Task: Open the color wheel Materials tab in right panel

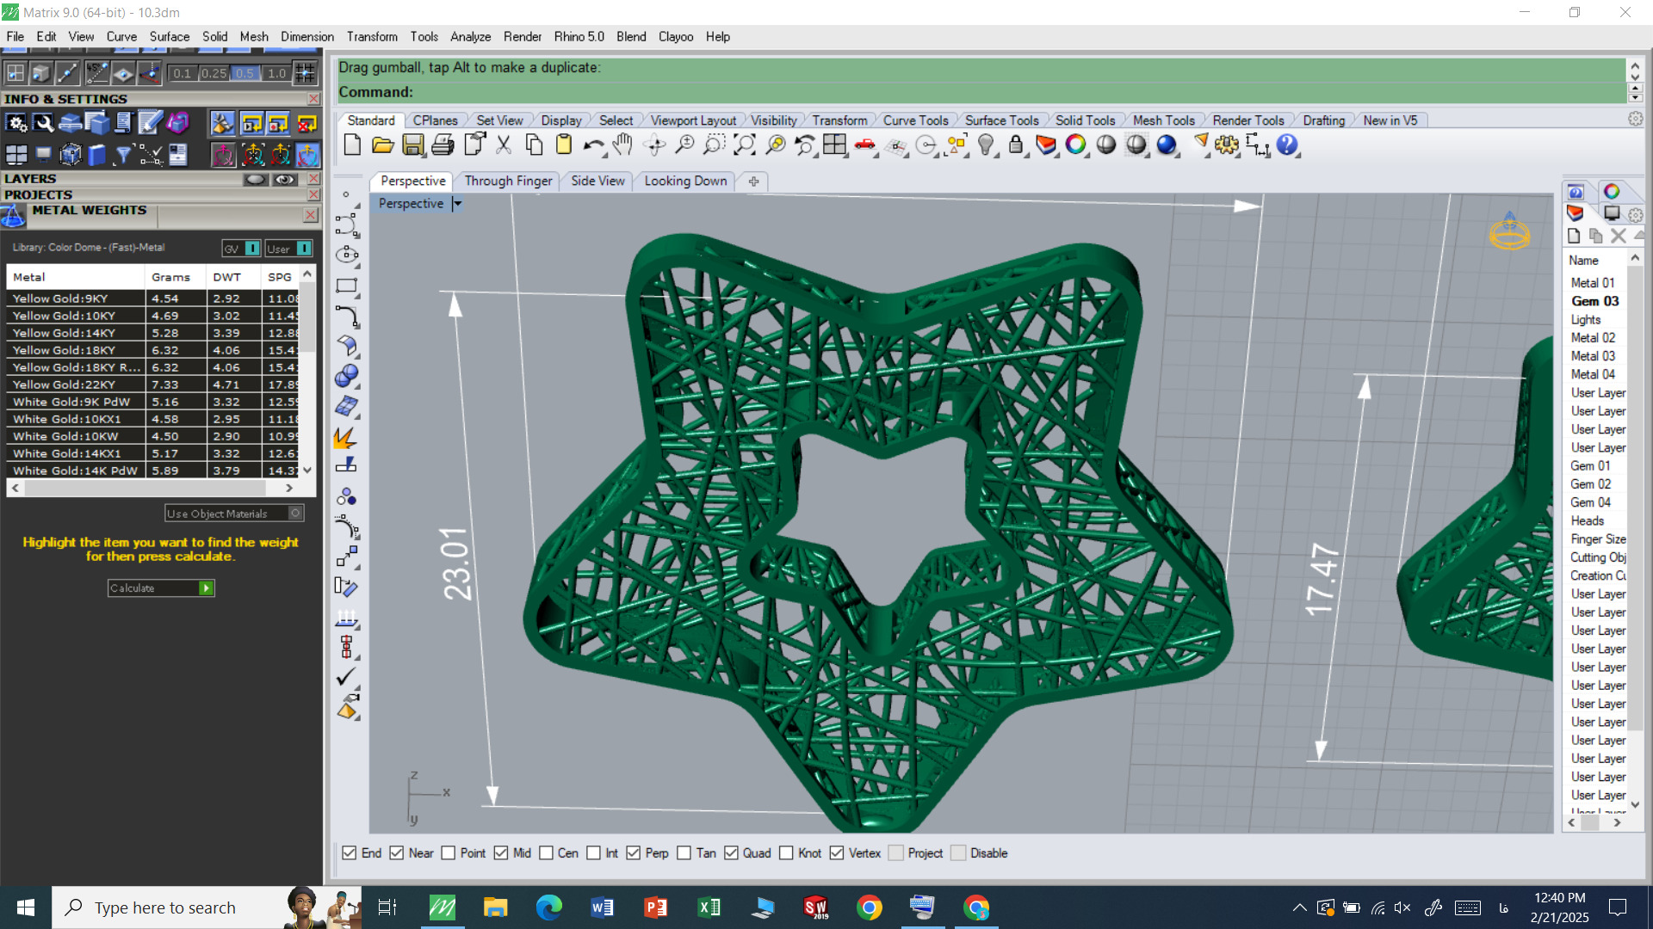Action: point(1612,192)
